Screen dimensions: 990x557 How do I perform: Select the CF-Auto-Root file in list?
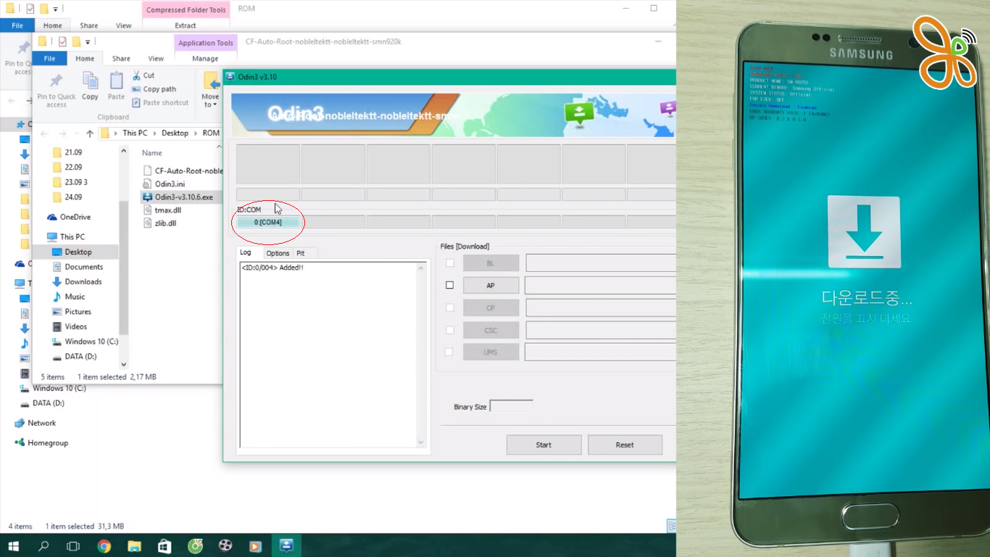pos(183,171)
